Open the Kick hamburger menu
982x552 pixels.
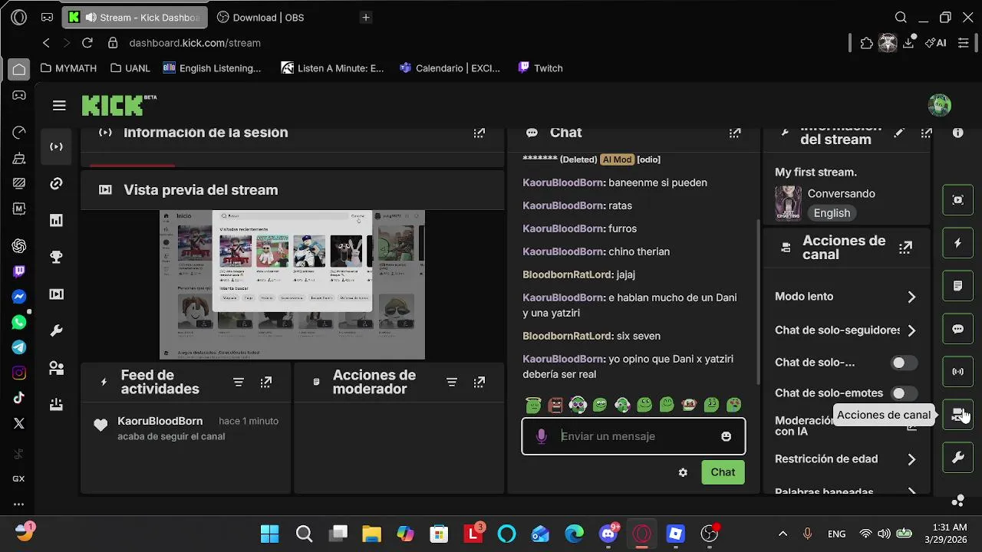59,105
